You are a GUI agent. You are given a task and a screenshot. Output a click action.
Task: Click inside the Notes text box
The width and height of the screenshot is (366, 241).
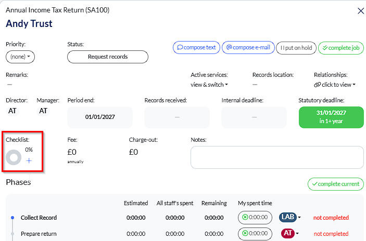(277, 157)
